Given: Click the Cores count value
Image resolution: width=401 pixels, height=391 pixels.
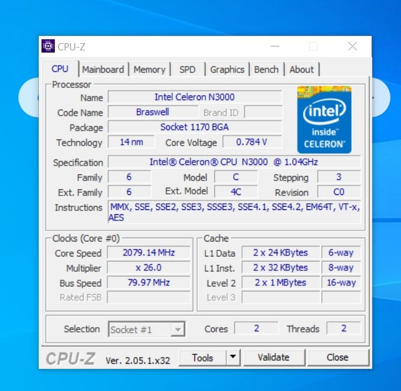Looking at the screenshot, I should tap(256, 328).
